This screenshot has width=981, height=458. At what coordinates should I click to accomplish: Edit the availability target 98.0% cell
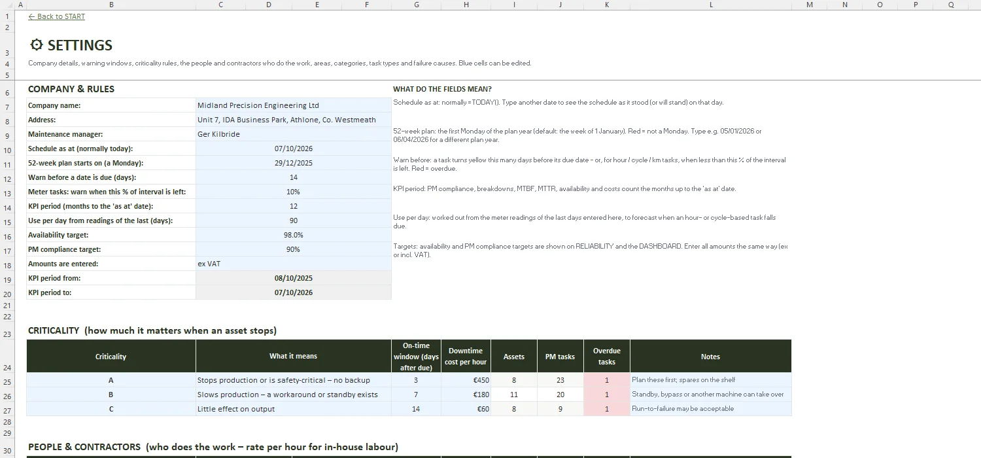[x=293, y=235]
